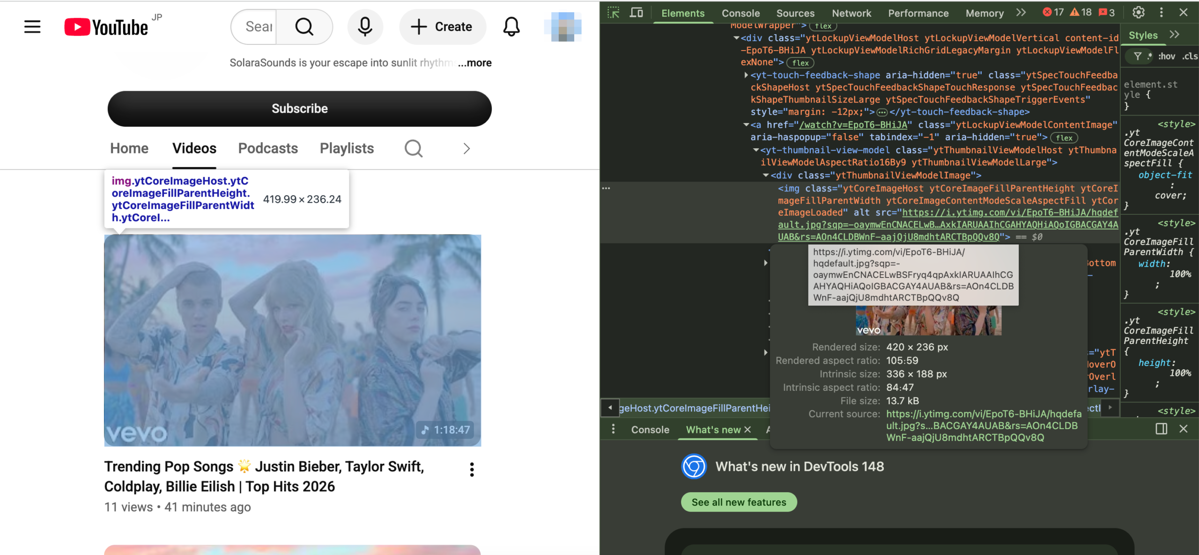Show 17 errors in console
Screen dimensions: 1199x555
[1053, 13]
